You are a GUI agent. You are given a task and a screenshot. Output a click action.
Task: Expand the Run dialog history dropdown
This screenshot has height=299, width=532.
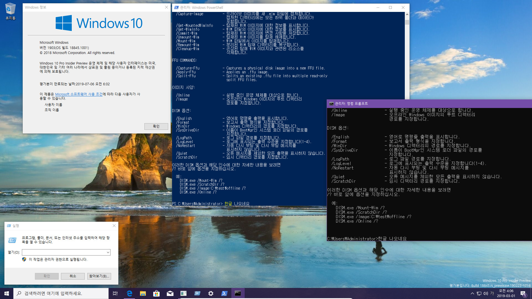108,252
